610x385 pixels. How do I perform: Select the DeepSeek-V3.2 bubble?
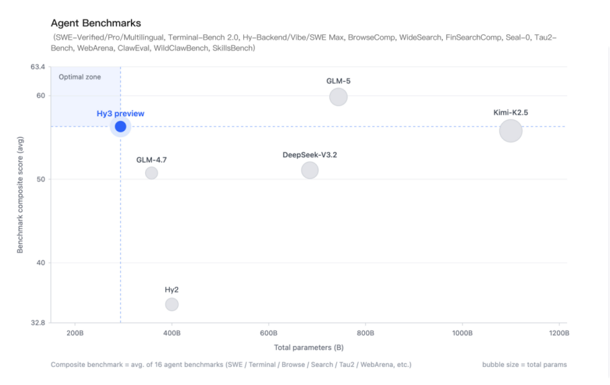(x=310, y=170)
